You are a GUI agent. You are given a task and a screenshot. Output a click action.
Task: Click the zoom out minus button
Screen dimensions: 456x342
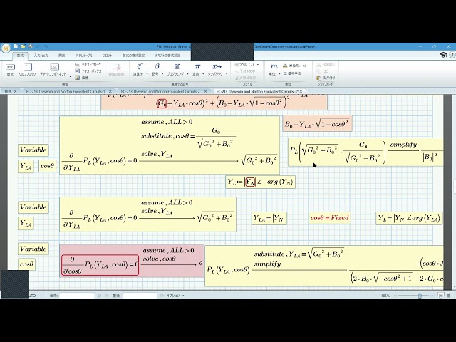coord(395,296)
